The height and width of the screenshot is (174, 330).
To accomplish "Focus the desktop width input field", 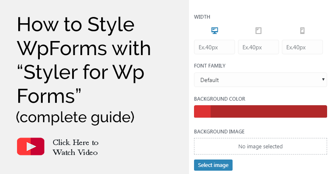I will pyautogui.click(x=214, y=47).
